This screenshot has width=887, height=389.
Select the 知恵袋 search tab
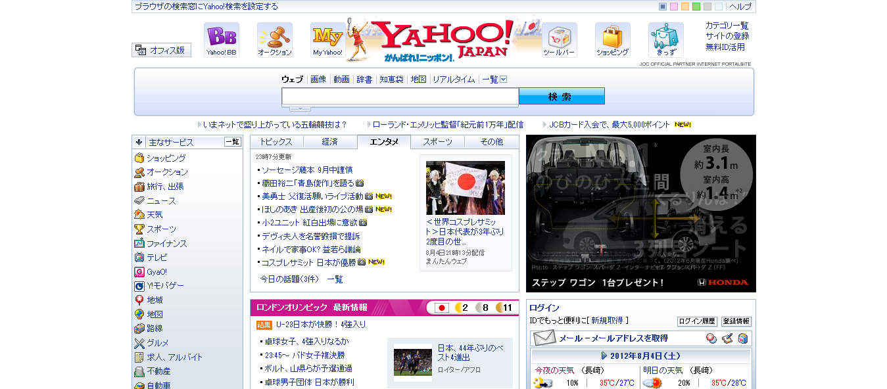[391, 80]
